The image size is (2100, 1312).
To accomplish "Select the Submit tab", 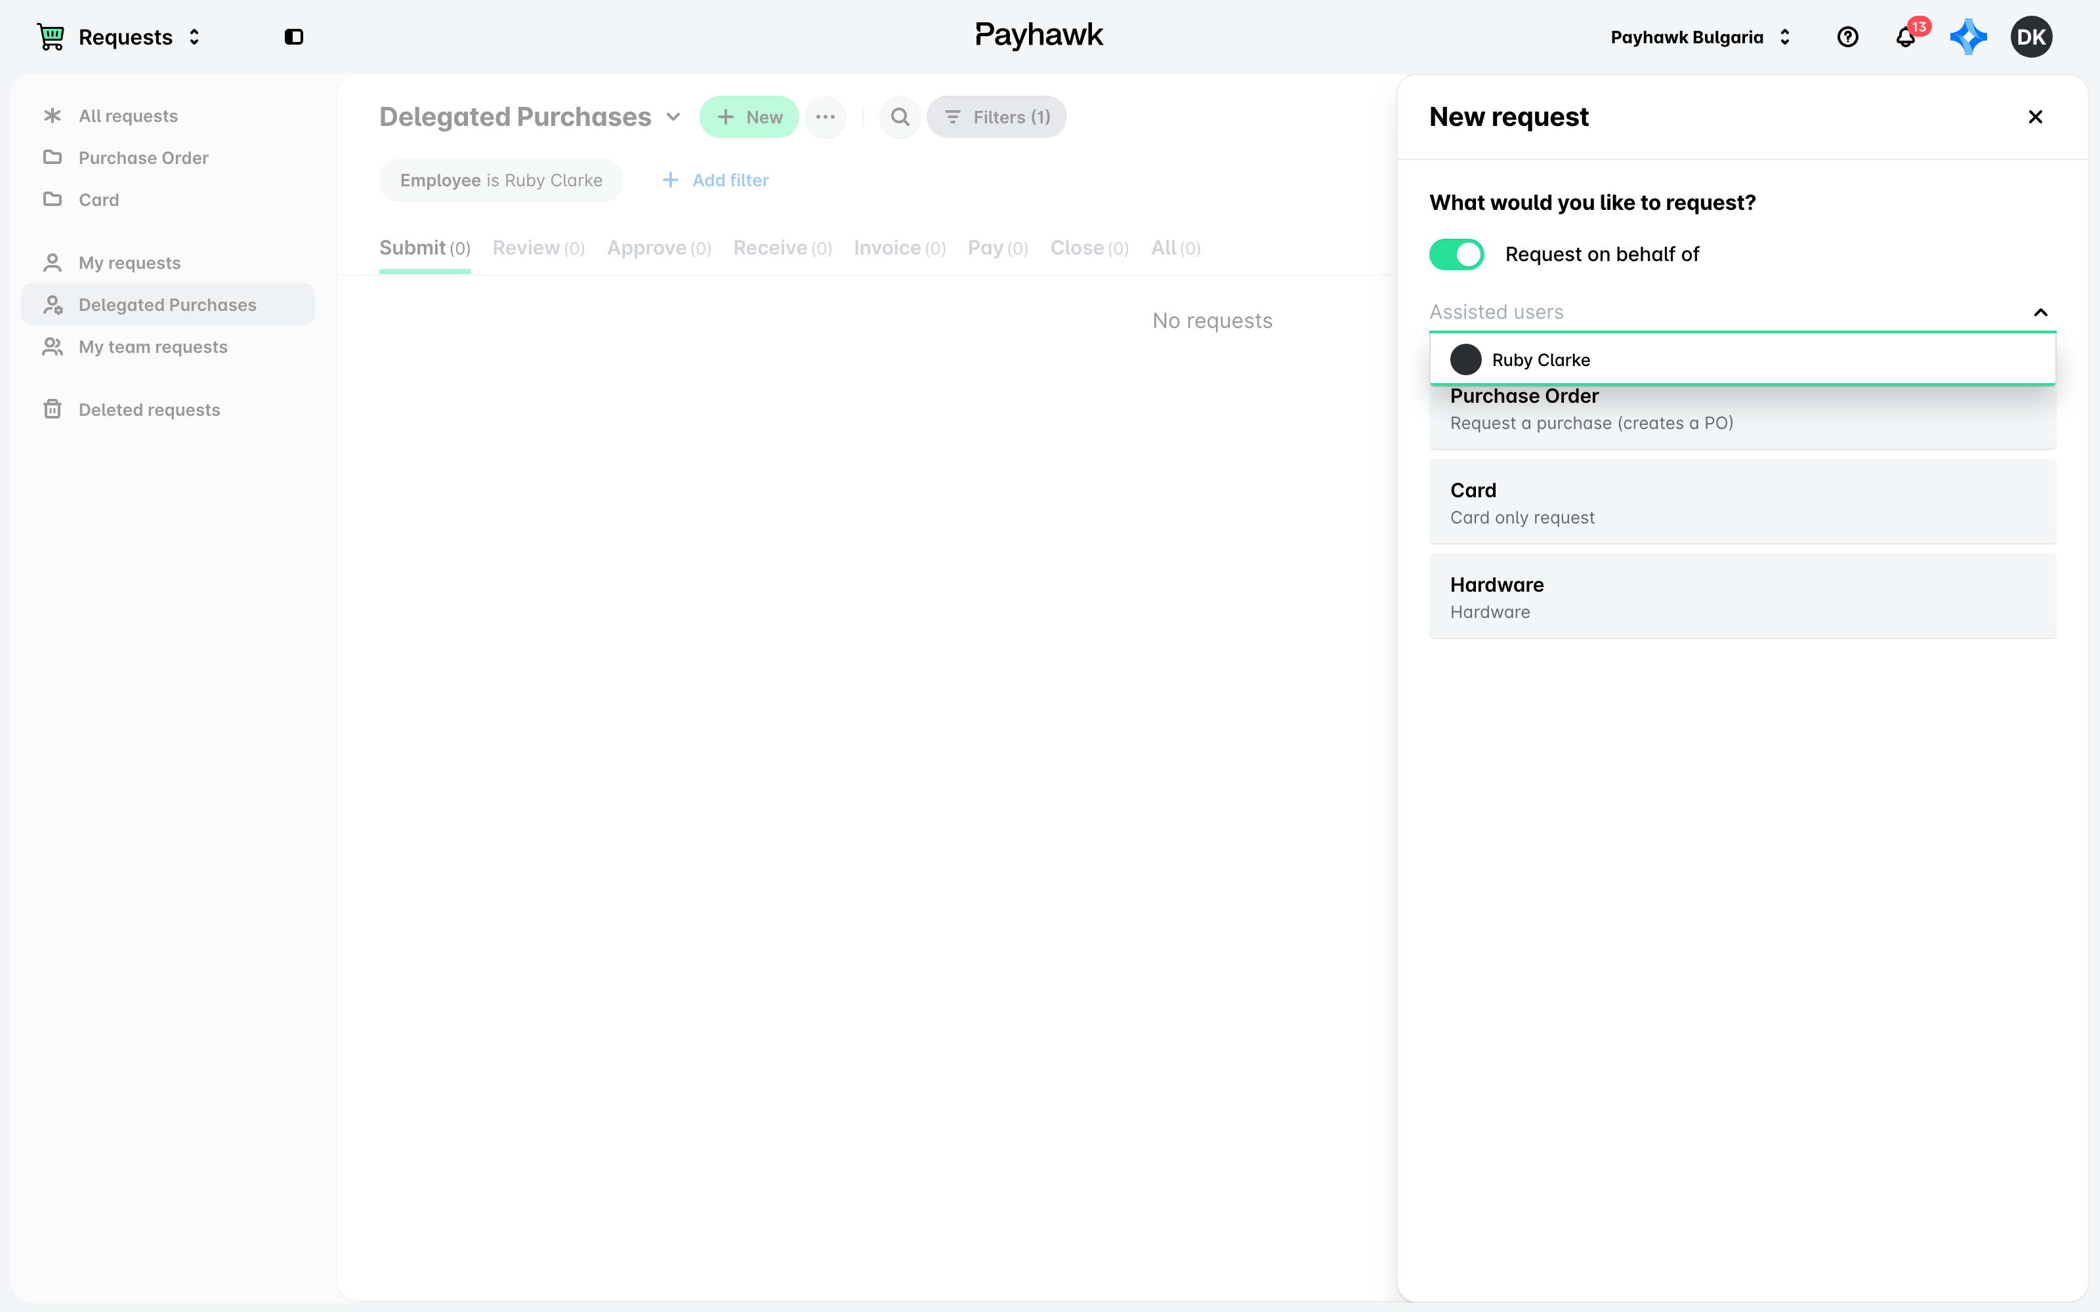I will coord(425,248).
